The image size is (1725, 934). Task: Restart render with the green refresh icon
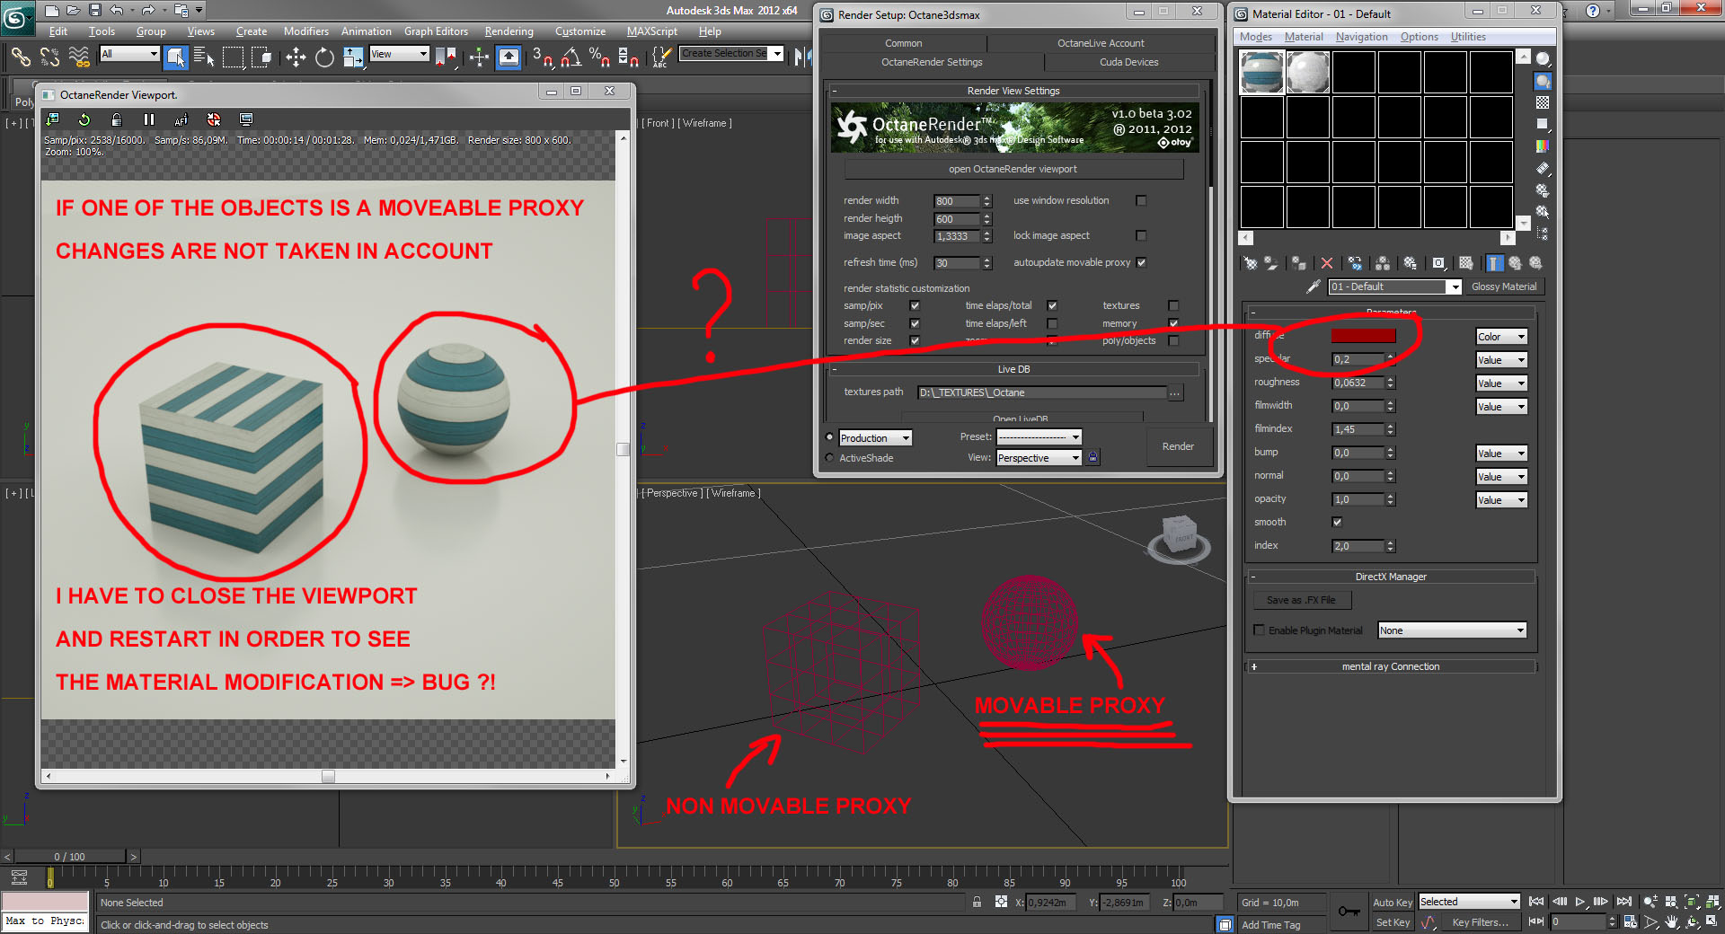coord(84,119)
